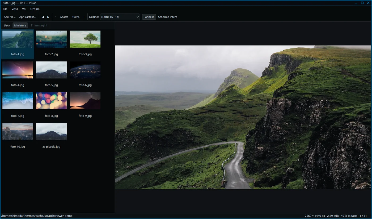Click the Apri cartella... button
The height and width of the screenshot is (219, 372).
tap(28, 17)
